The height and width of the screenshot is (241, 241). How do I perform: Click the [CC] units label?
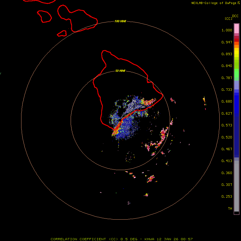click(x=228, y=18)
